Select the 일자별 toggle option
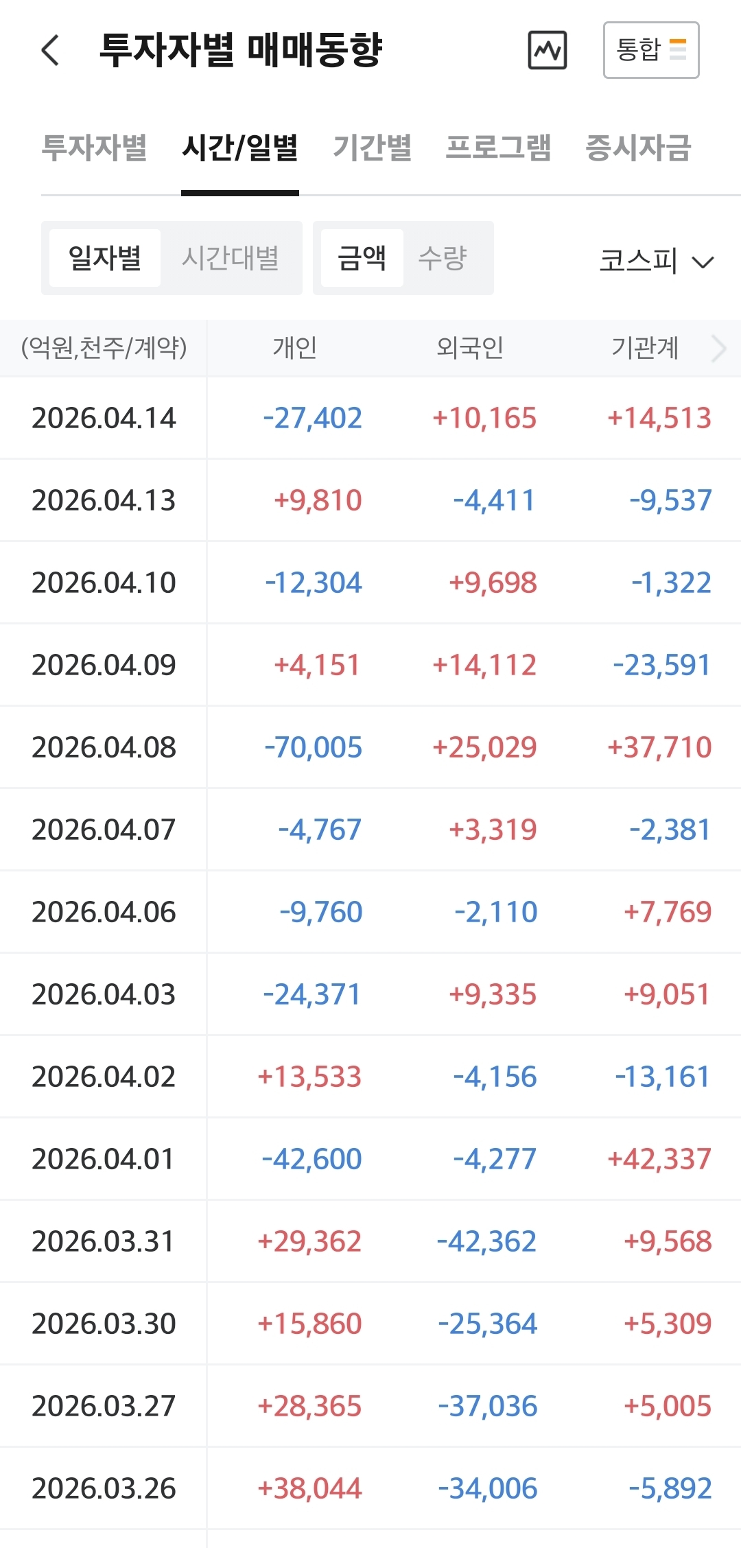The height and width of the screenshot is (1548, 741). point(105,258)
